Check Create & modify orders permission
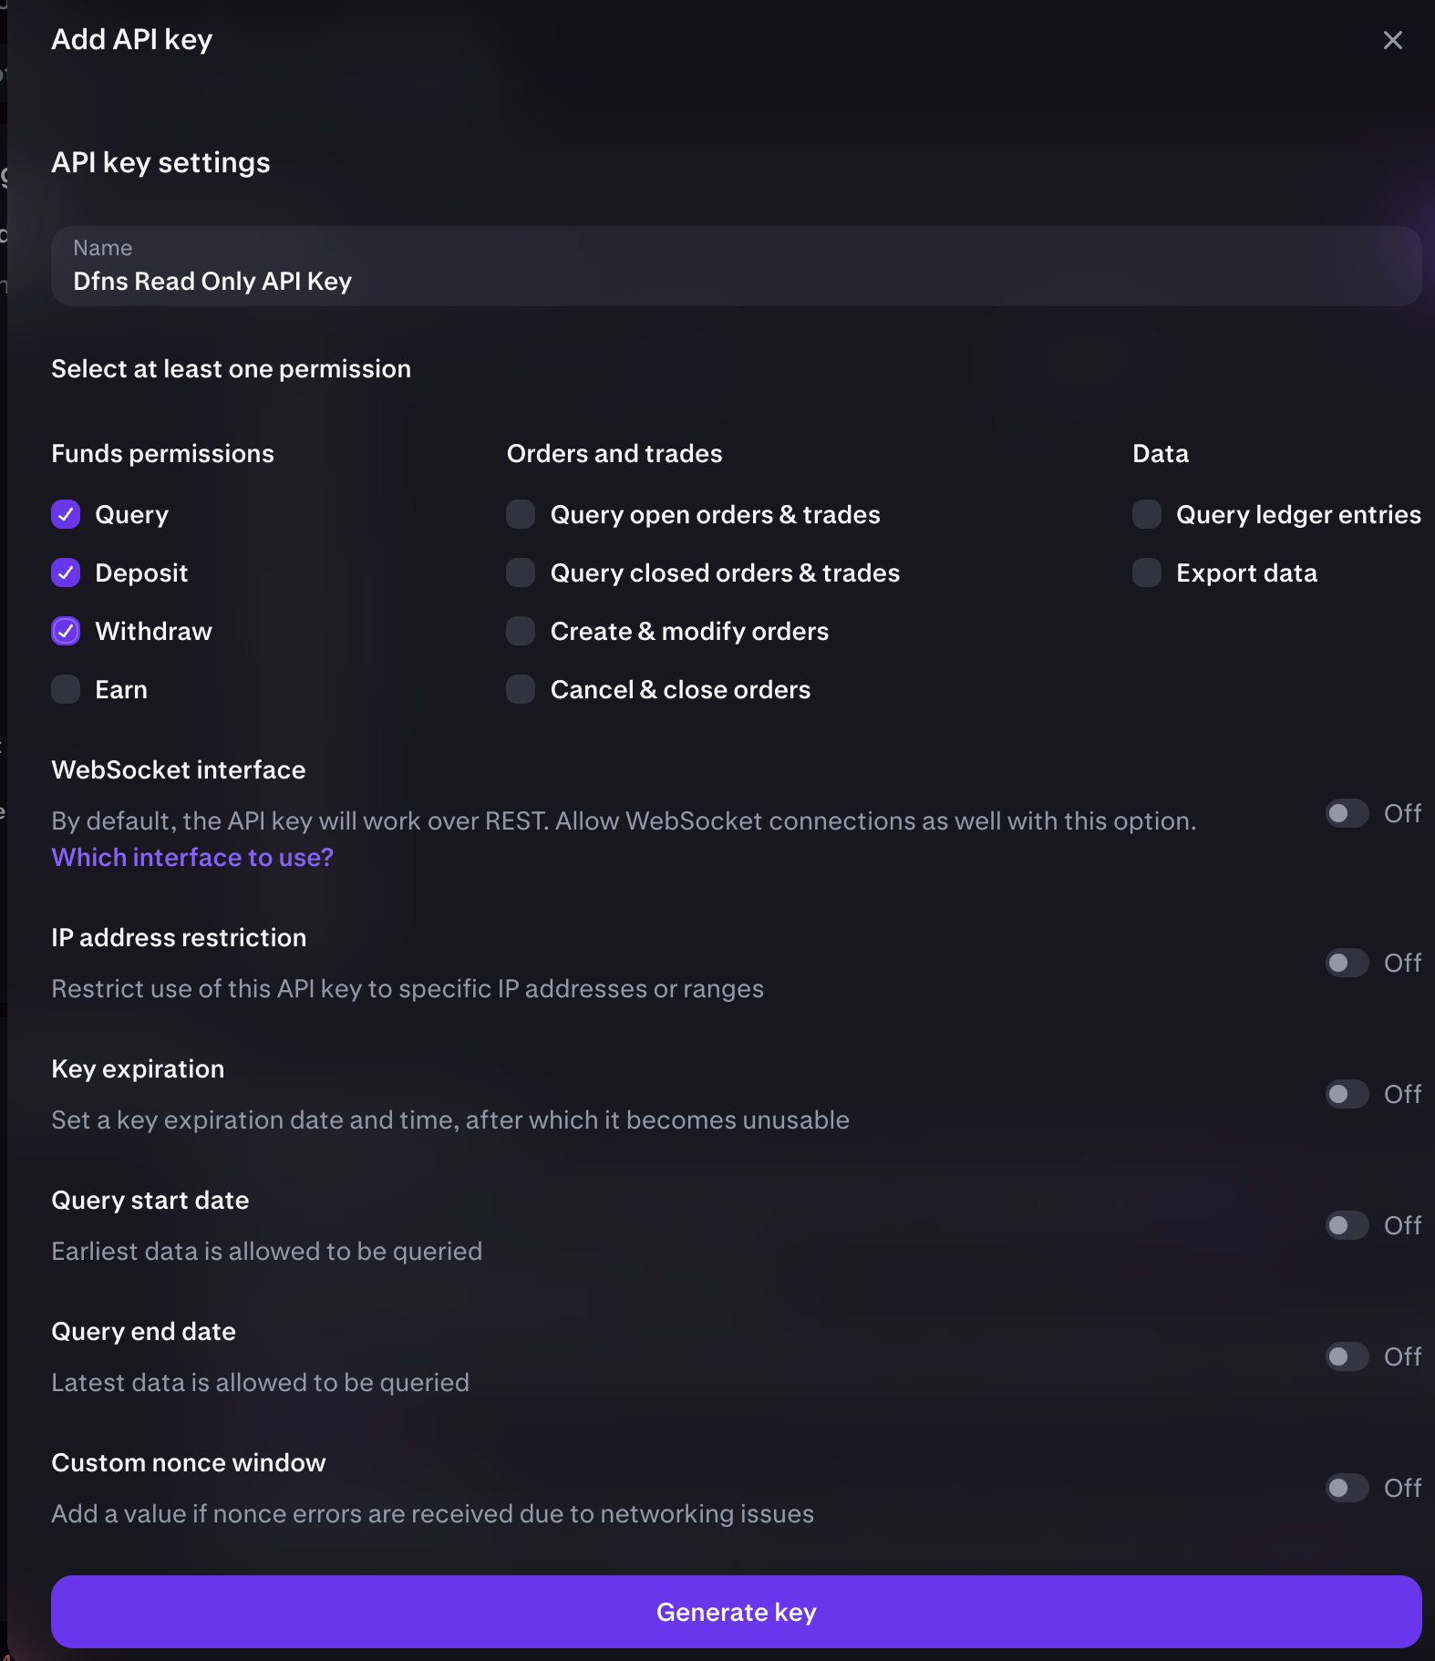 point(521,631)
